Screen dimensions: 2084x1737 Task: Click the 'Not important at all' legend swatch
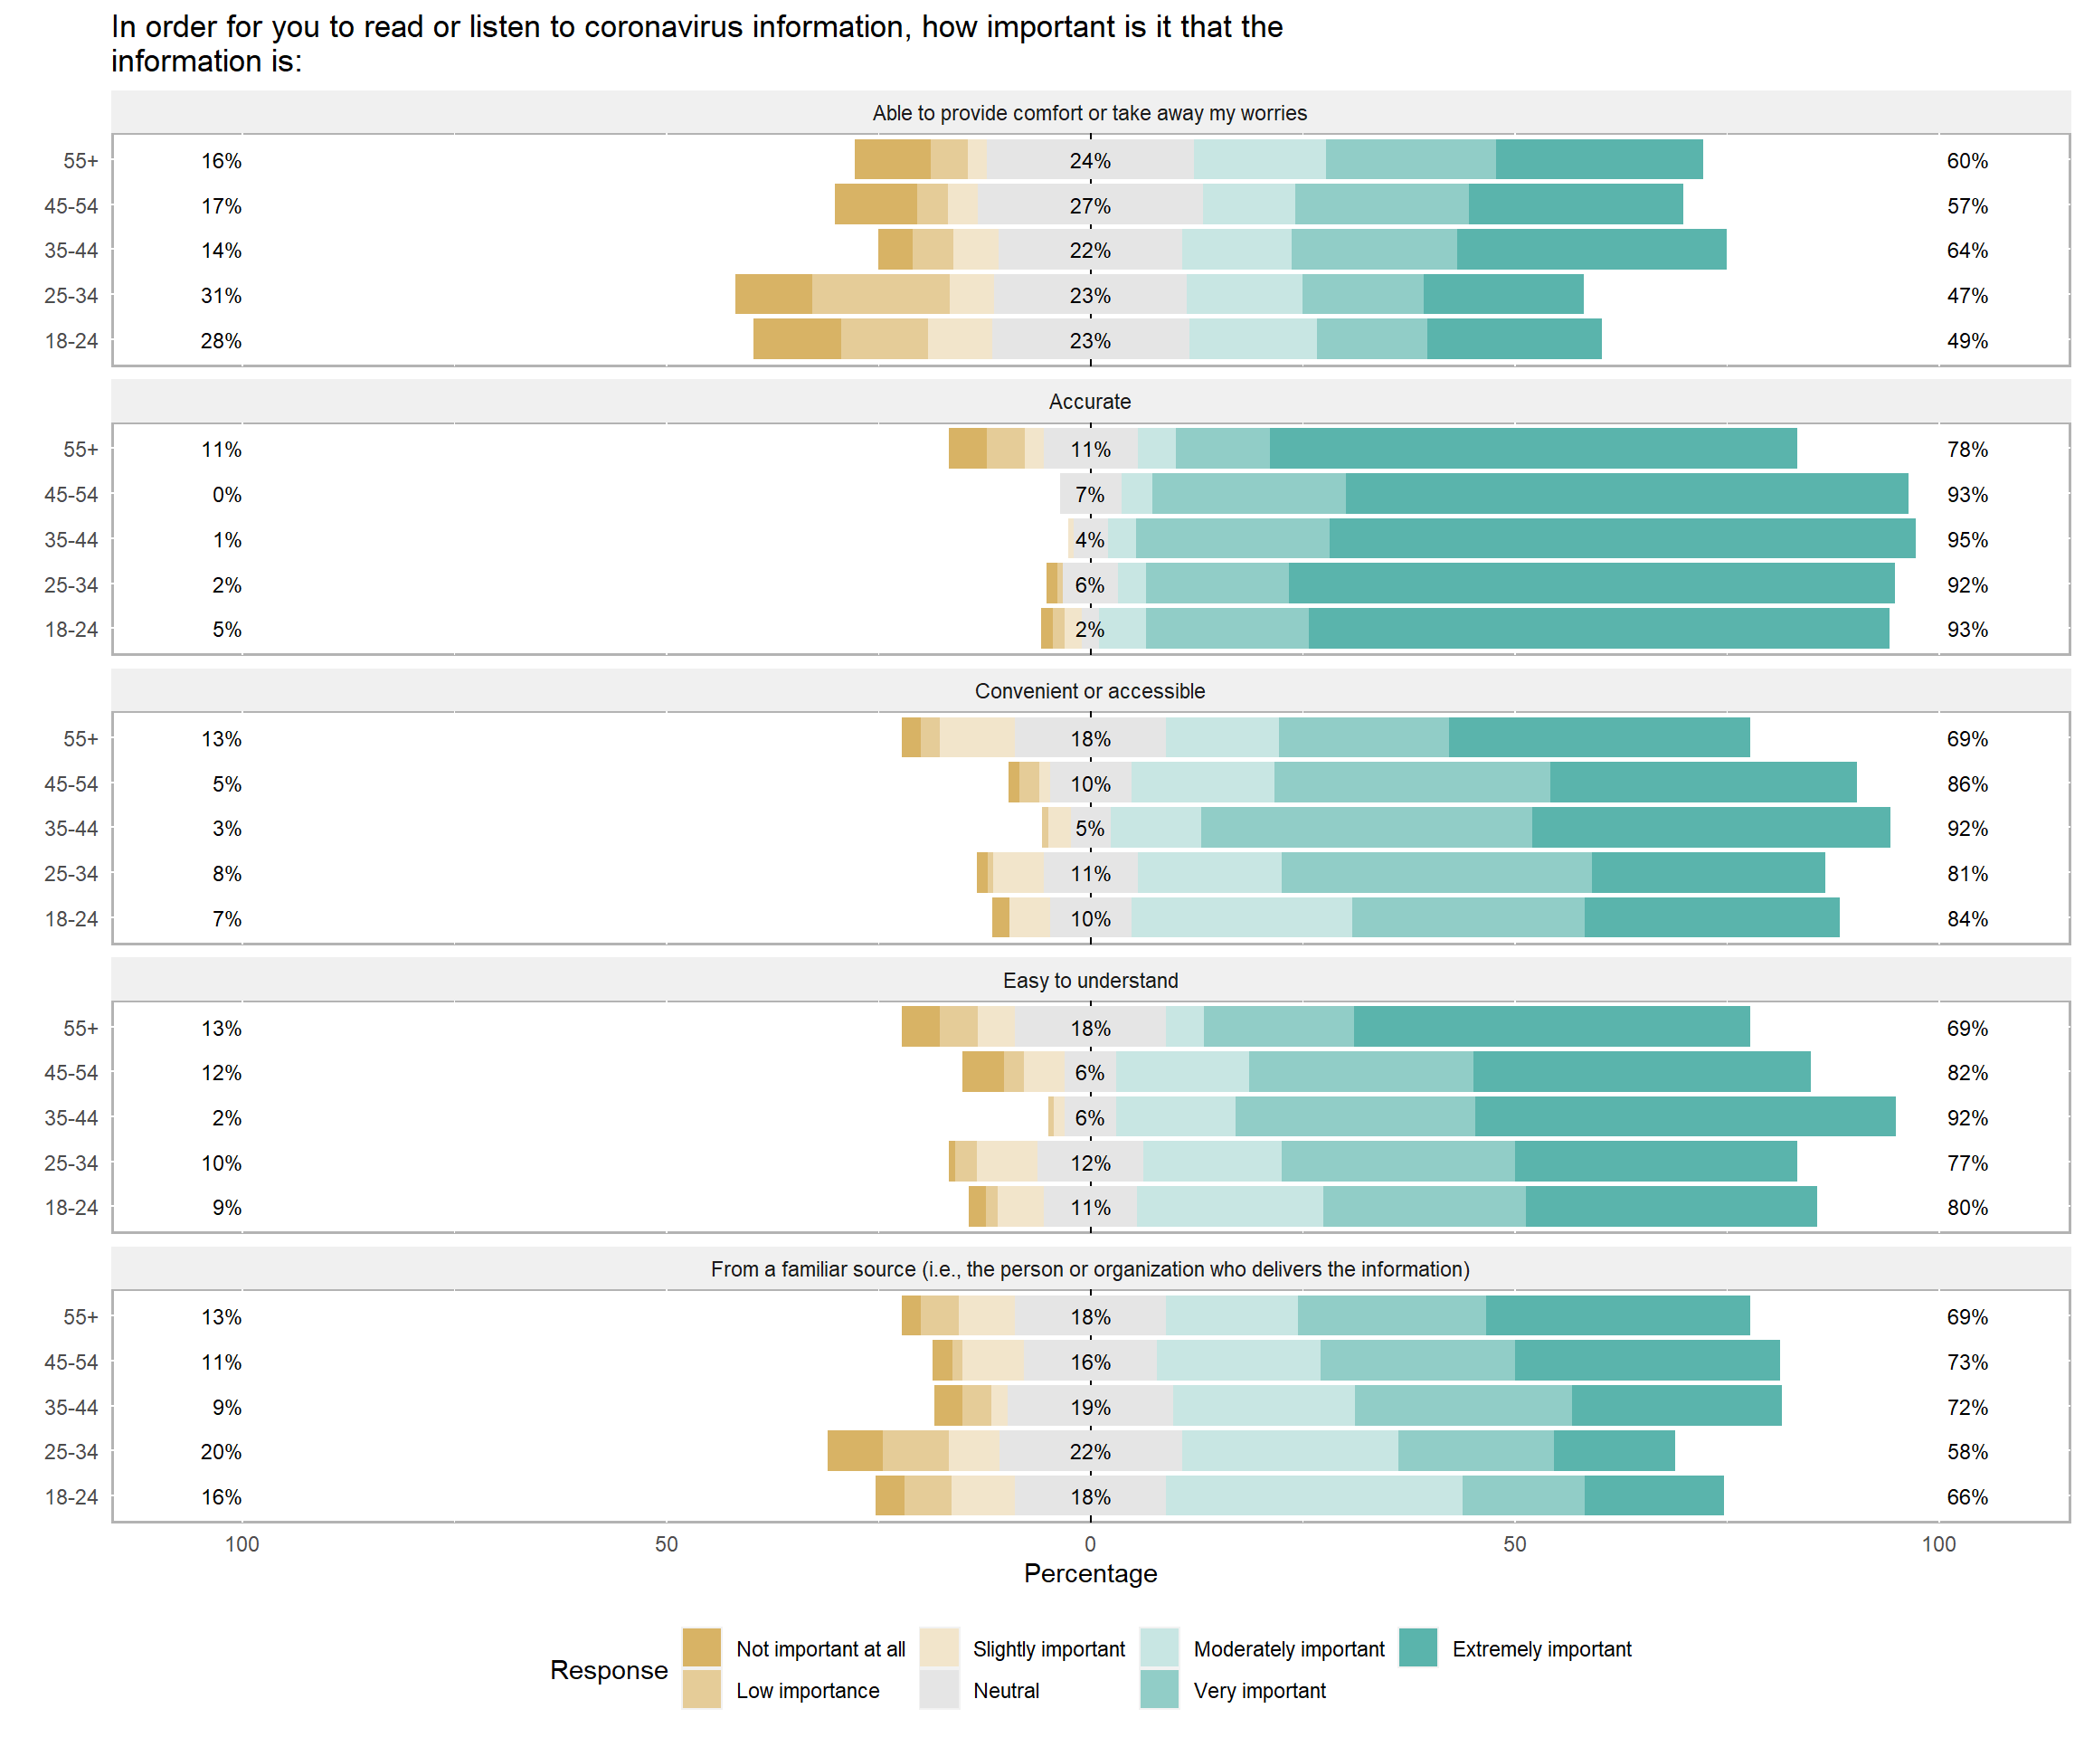point(702,1647)
